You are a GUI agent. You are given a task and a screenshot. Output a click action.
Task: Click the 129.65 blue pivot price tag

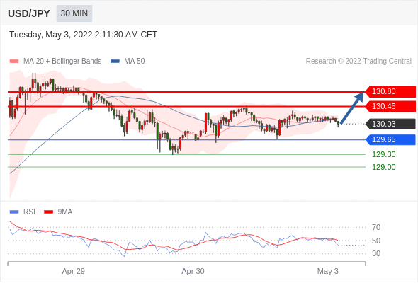pyautogui.click(x=390, y=140)
